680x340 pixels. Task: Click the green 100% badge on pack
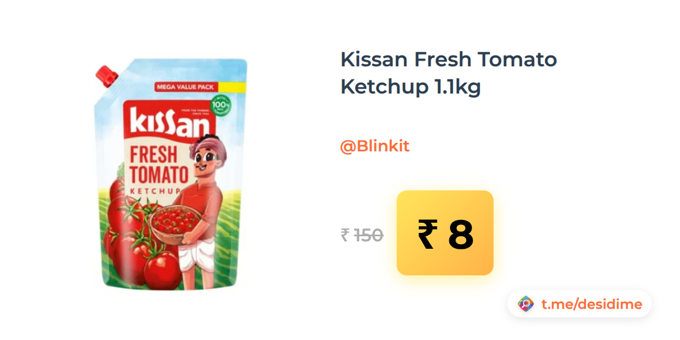[220, 105]
